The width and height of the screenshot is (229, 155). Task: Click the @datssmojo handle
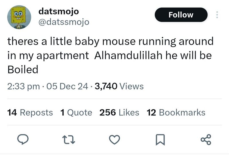64,22
